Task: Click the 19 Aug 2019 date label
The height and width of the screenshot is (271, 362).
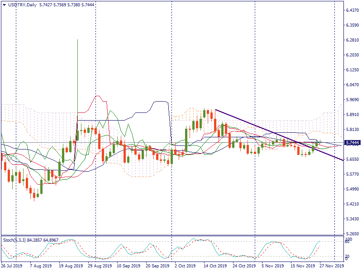Action: 71,266
